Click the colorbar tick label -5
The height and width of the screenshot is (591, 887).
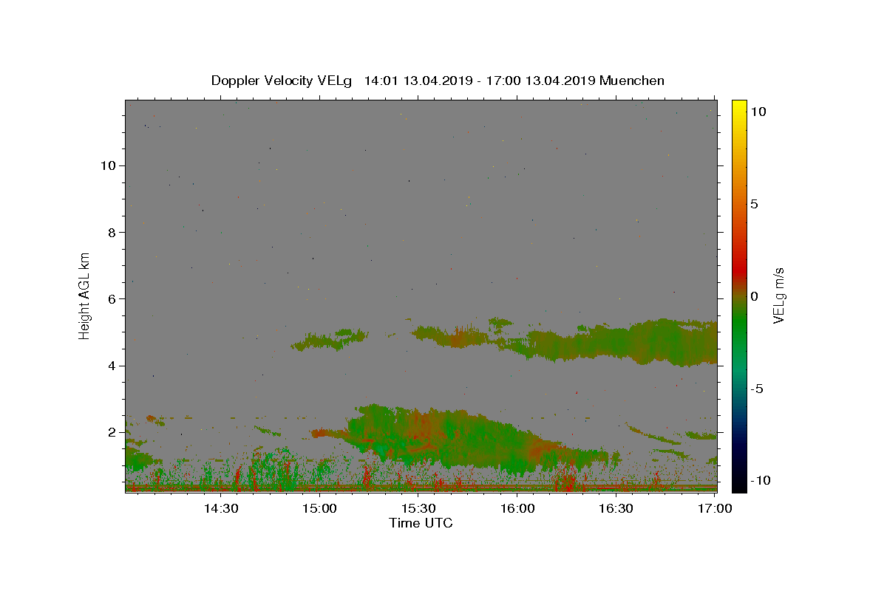[x=756, y=389]
